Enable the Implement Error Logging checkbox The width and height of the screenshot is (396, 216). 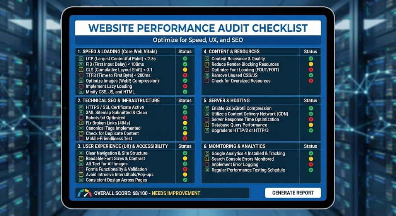click(x=207, y=164)
